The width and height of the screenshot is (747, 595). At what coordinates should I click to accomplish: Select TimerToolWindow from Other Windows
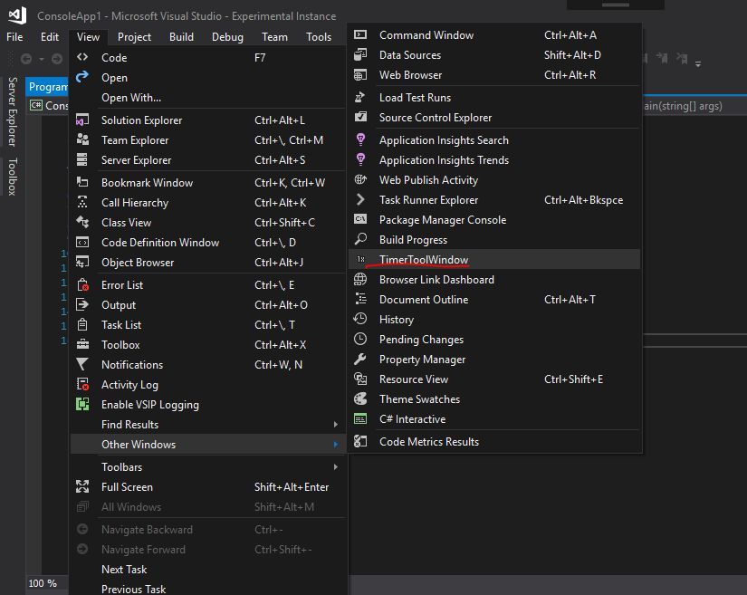(x=494, y=259)
